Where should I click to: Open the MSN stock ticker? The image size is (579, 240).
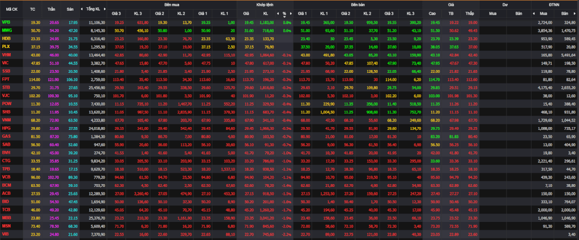pyautogui.click(x=6, y=225)
